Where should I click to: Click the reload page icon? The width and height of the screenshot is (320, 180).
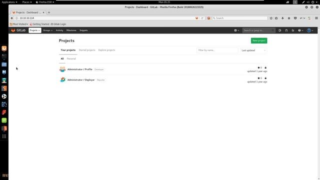202,18
